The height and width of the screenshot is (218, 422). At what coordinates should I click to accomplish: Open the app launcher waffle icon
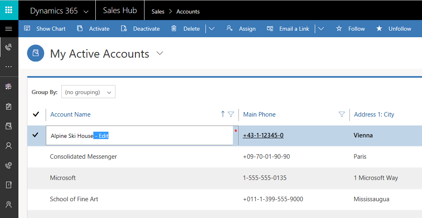point(9,10)
